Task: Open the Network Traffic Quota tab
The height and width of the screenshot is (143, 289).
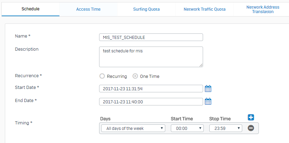Action: click(204, 9)
